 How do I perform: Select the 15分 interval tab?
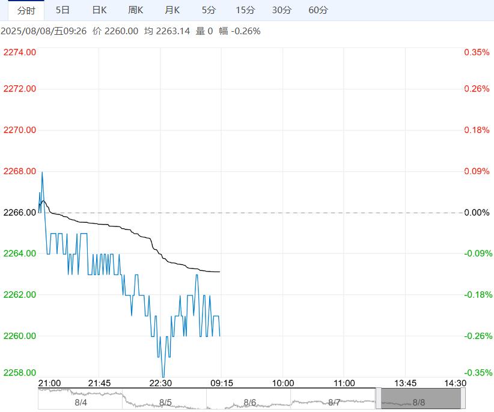tap(245, 10)
